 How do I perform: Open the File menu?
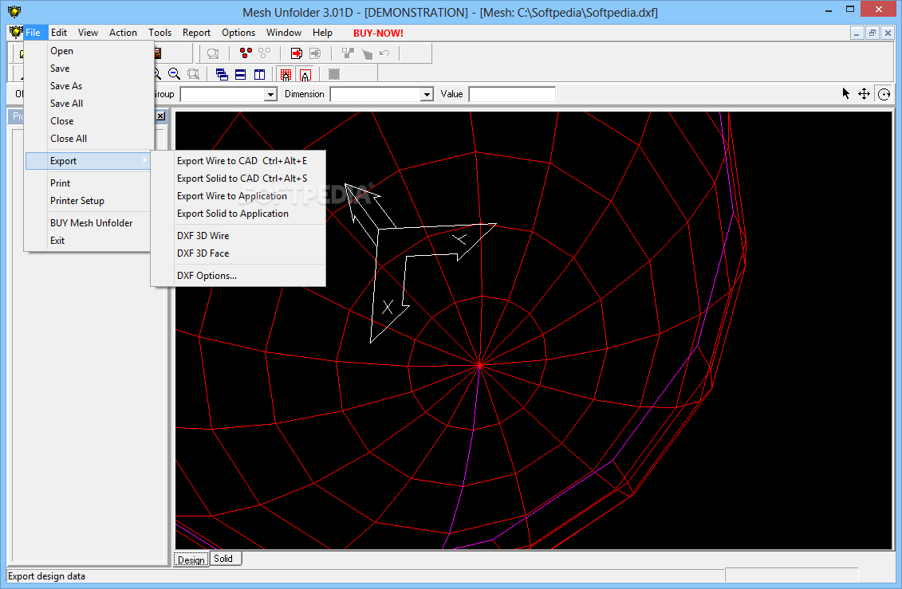point(33,33)
